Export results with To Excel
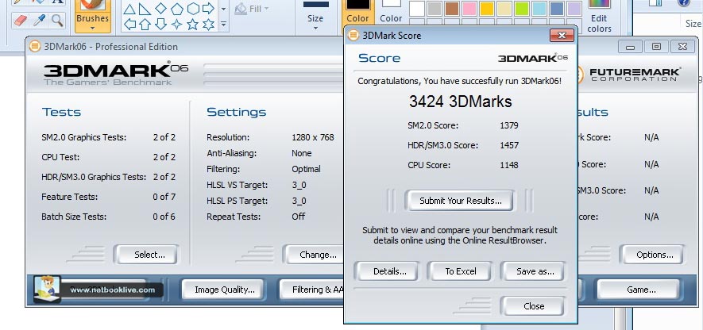The height and width of the screenshot is (330, 703). tap(460, 271)
